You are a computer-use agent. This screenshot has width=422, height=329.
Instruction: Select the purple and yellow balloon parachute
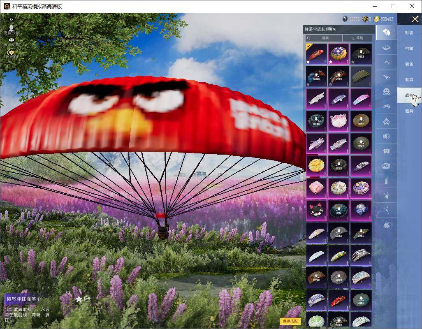[339, 54]
